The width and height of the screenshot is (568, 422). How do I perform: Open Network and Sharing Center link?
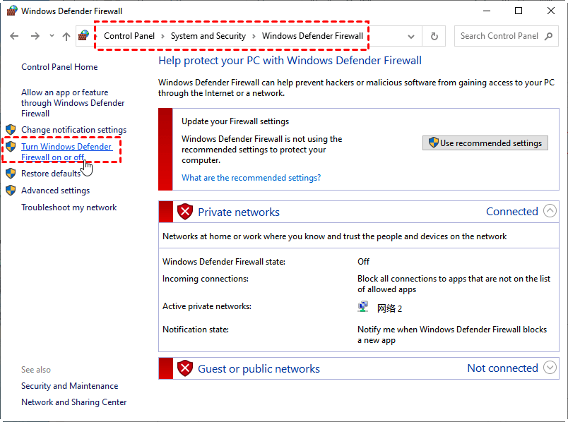click(x=74, y=402)
